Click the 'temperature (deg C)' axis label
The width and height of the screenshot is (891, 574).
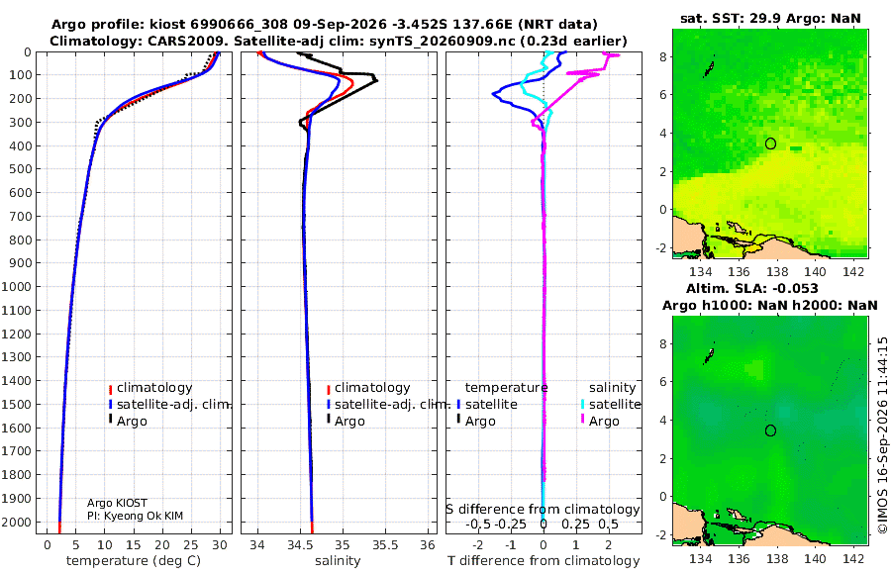pyautogui.click(x=134, y=561)
